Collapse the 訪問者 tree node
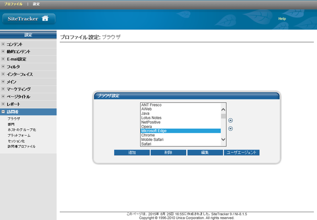 click(x=3, y=112)
